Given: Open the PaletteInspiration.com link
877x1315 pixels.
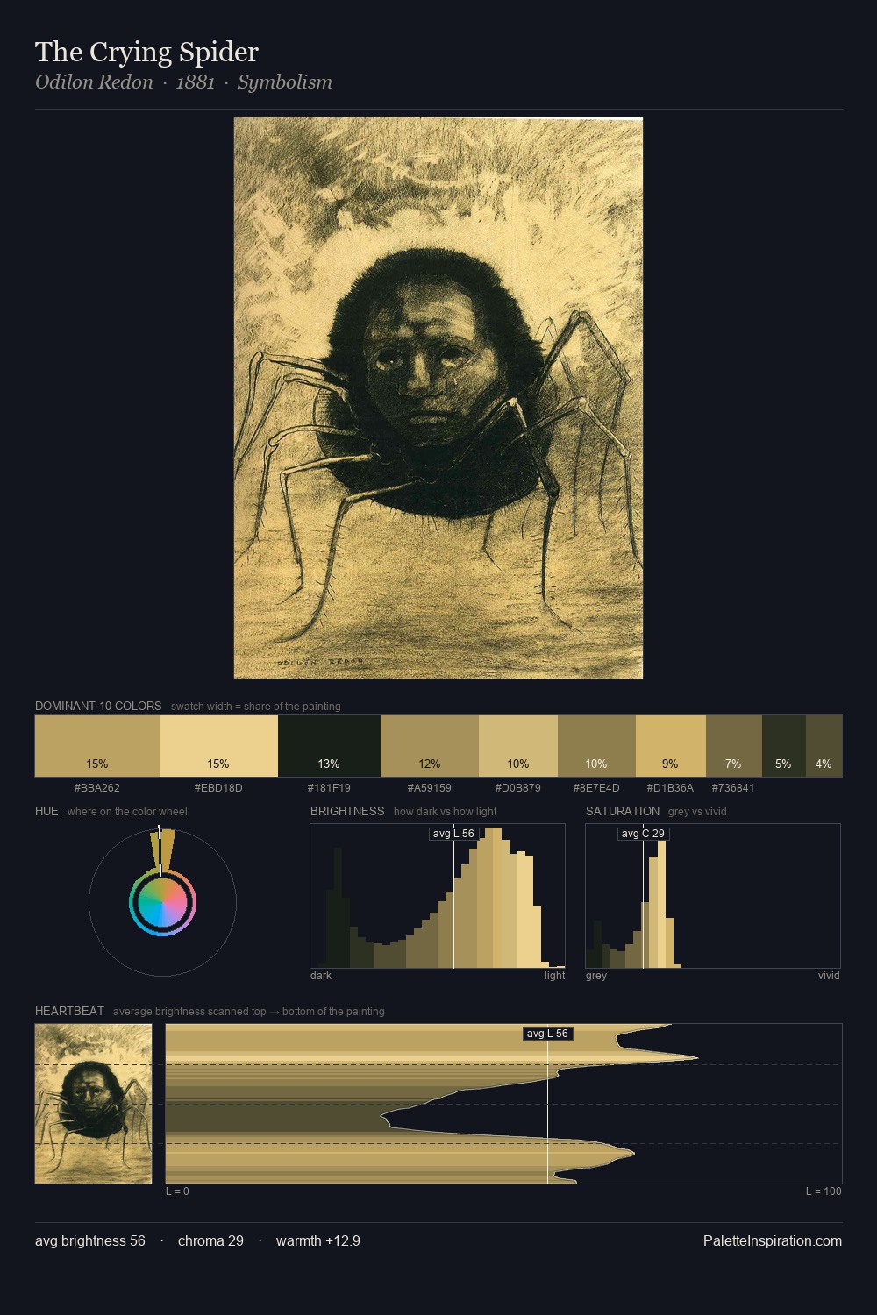Looking at the screenshot, I should [x=773, y=1241].
